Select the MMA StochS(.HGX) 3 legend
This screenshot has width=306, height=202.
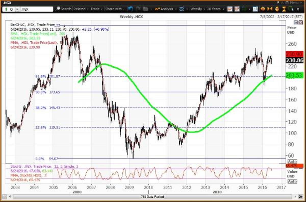[28, 175]
